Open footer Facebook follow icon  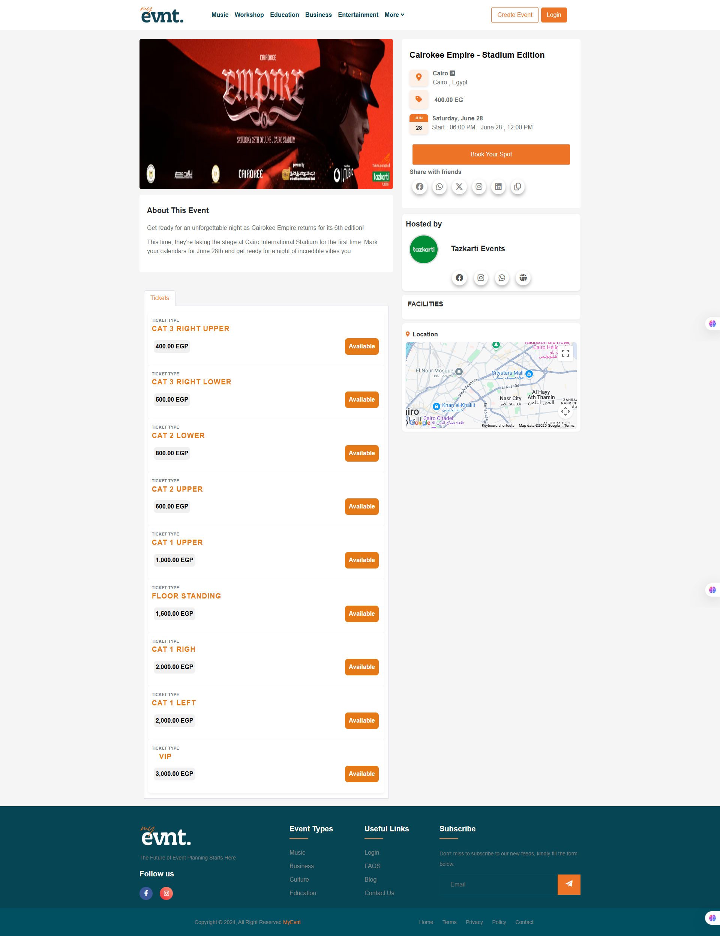[146, 893]
